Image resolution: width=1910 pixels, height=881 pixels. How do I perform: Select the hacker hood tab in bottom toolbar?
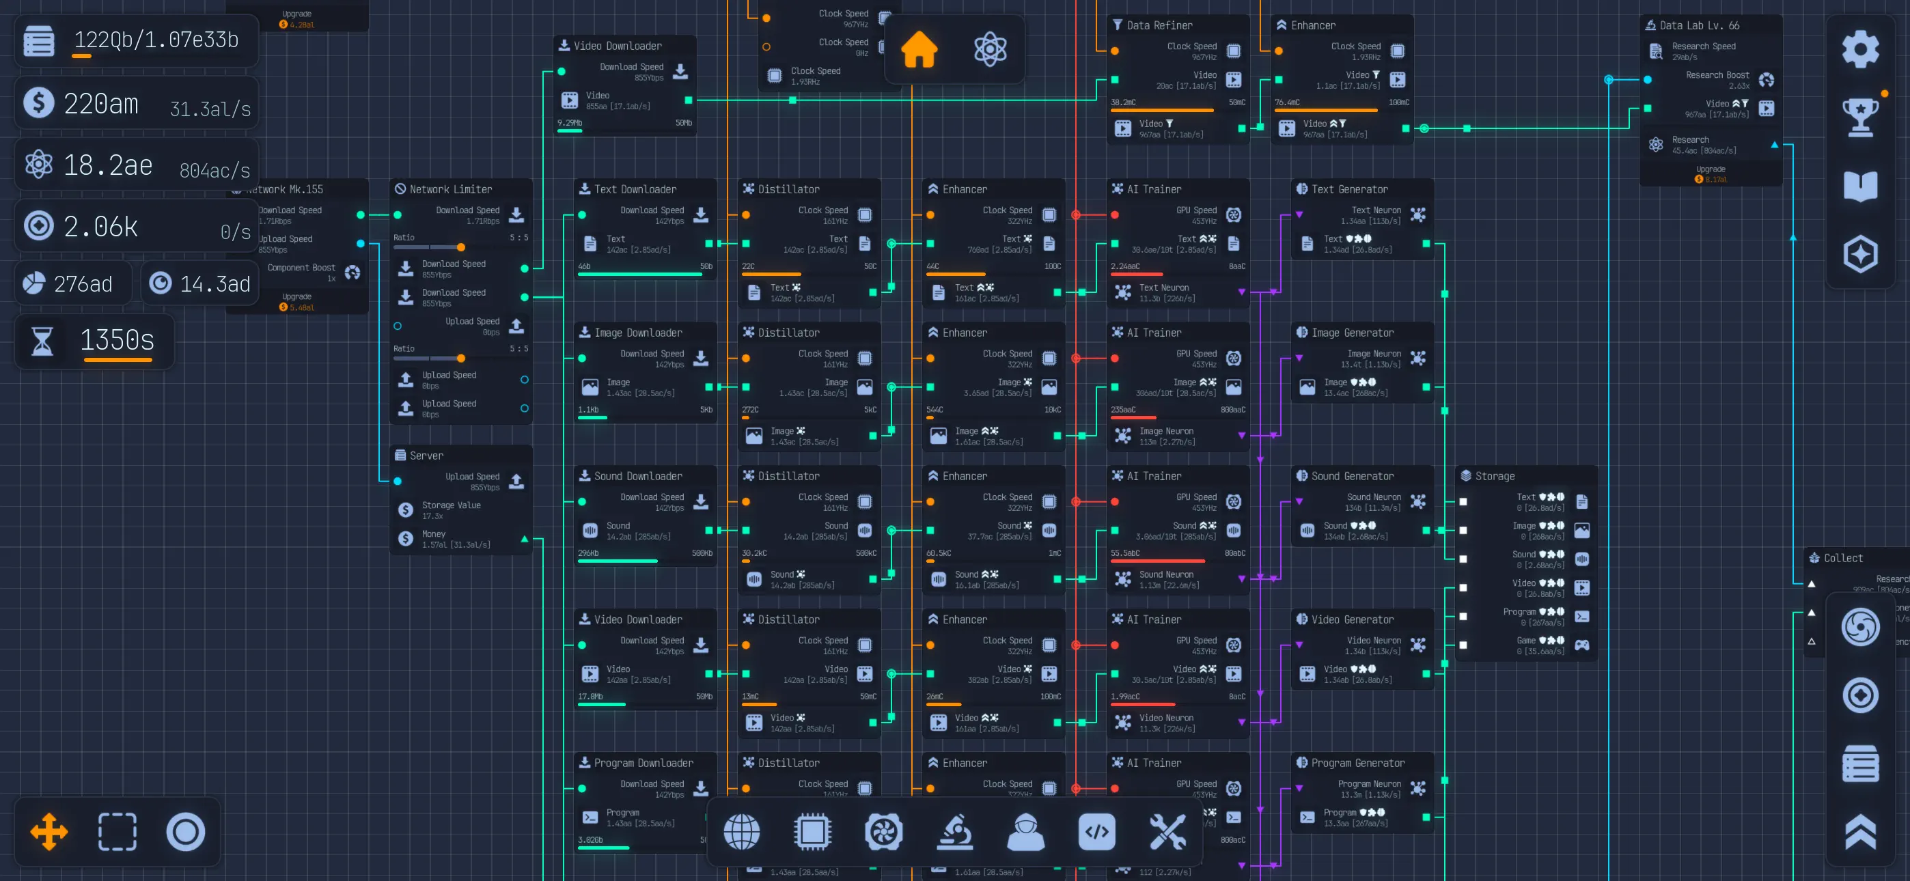pyautogui.click(x=1026, y=832)
